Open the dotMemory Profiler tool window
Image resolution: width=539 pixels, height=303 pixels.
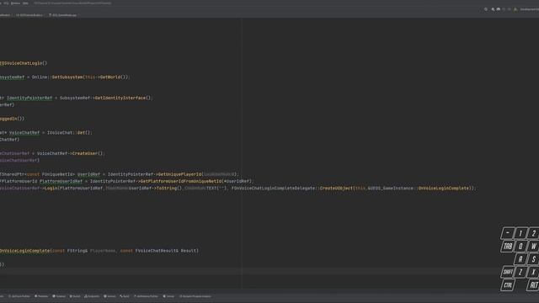coord(146,296)
